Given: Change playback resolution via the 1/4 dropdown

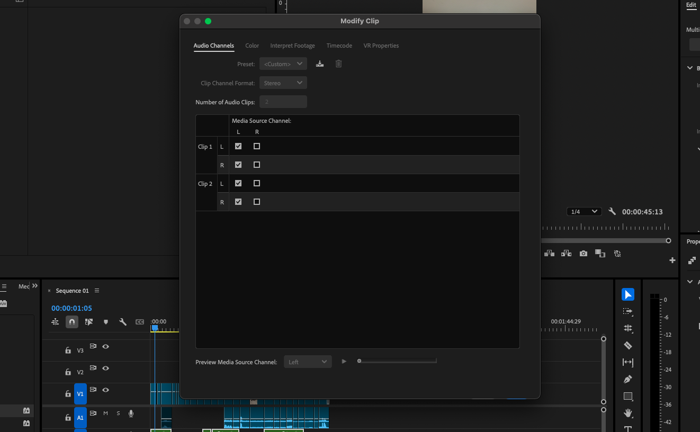Looking at the screenshot, I should point(584,211).
